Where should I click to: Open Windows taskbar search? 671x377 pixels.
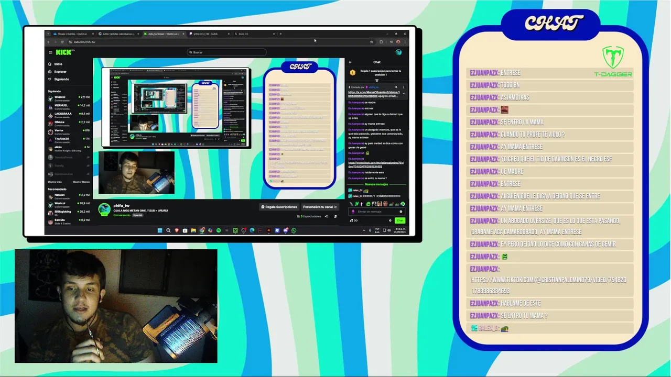coord(168,230)
